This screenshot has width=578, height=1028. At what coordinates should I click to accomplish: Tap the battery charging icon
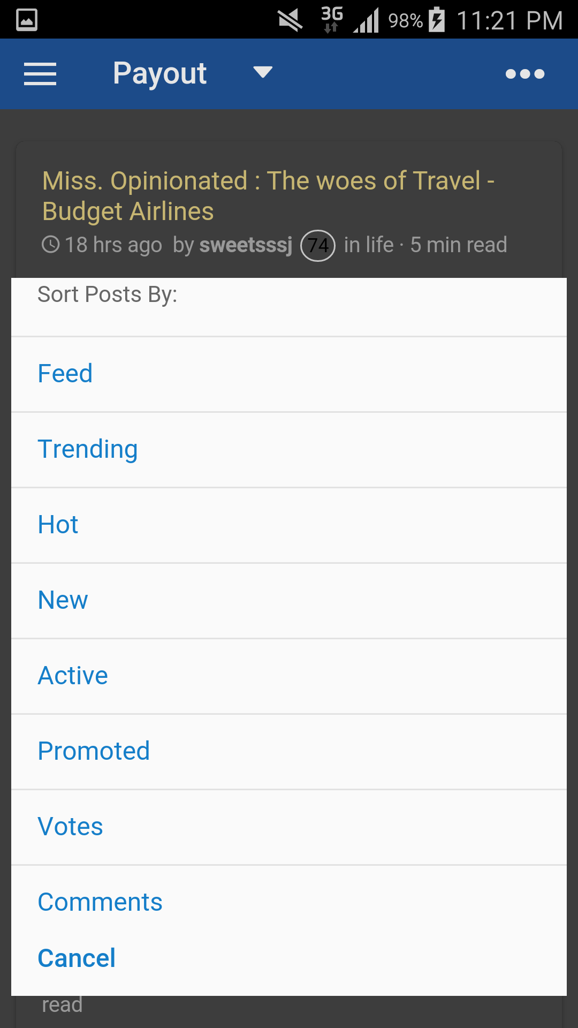tap(437, 20)
